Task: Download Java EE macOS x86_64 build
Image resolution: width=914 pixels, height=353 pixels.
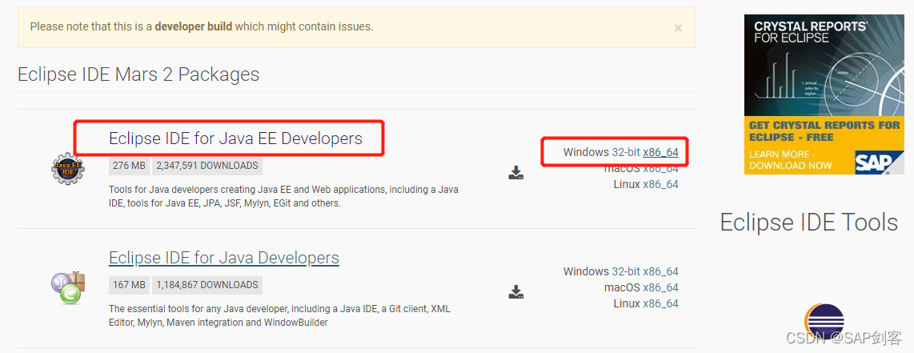Action: 660,168
